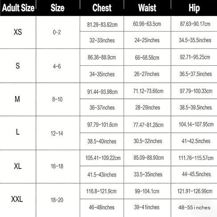Select the XXL size row label

17,199
